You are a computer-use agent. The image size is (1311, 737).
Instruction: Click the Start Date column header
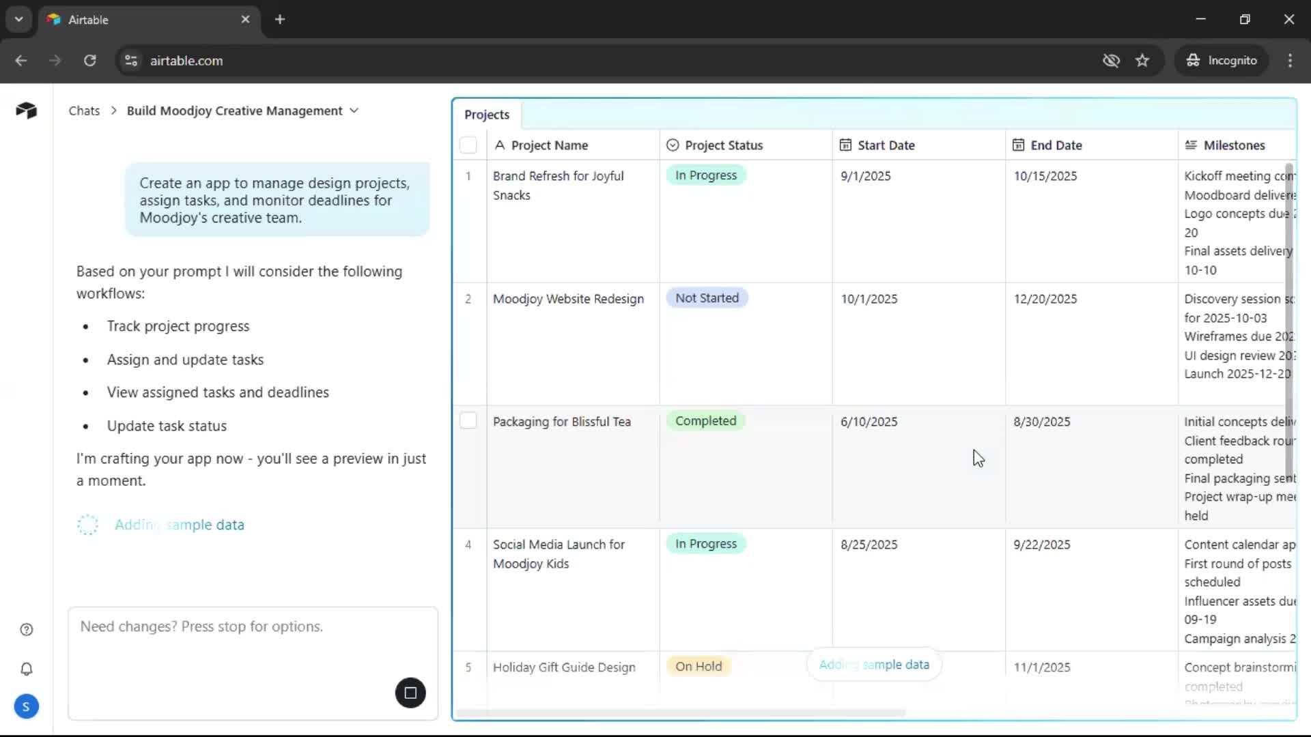pos(919,145)
